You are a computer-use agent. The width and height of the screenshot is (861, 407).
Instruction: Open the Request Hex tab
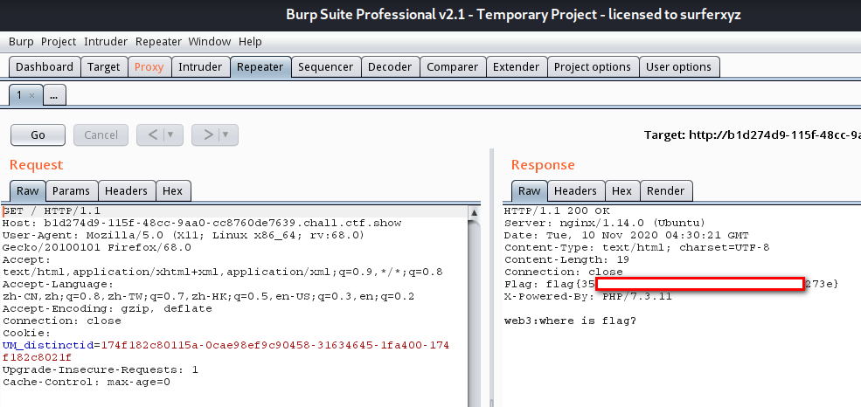pyautogui.click(x=173, y=191)
